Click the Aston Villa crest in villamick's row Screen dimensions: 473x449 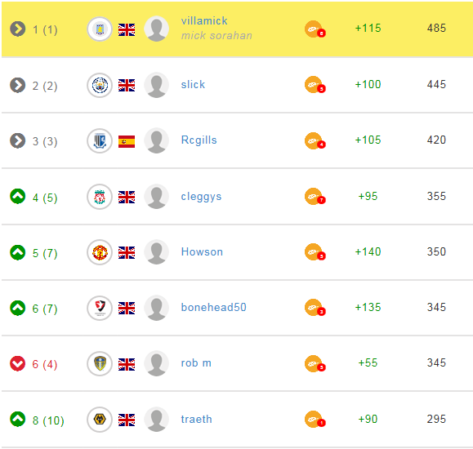point(100,29)
